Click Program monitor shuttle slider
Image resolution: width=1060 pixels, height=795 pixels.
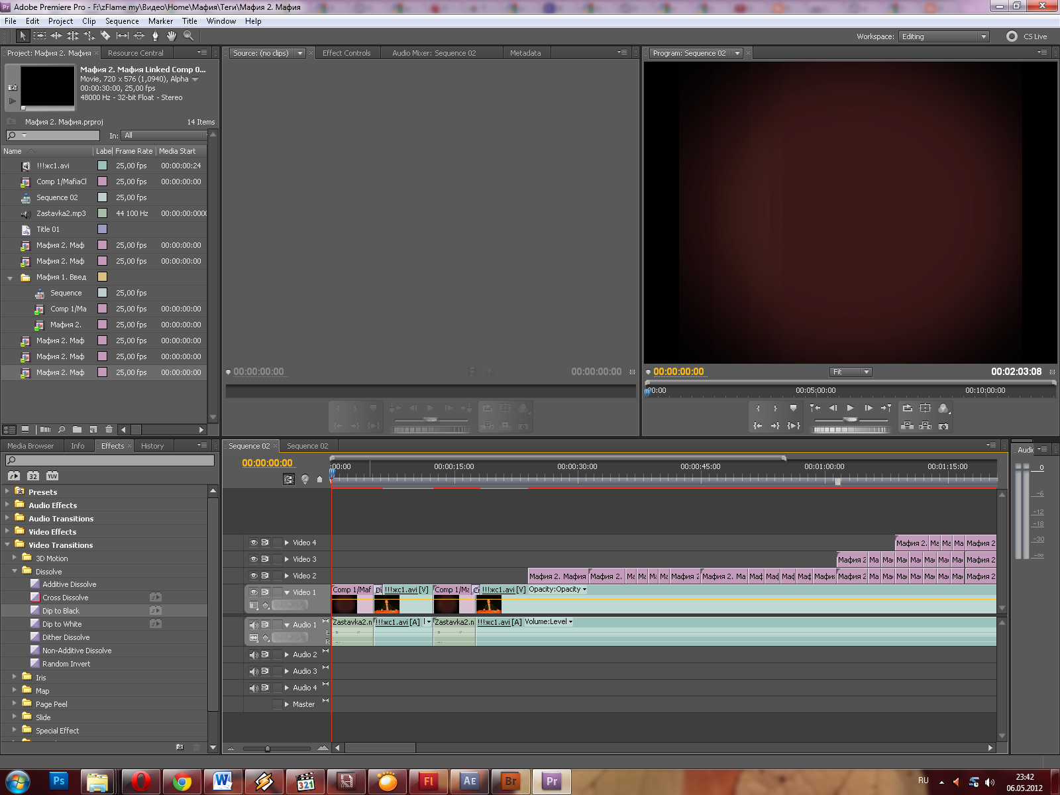tap(851, 420)
